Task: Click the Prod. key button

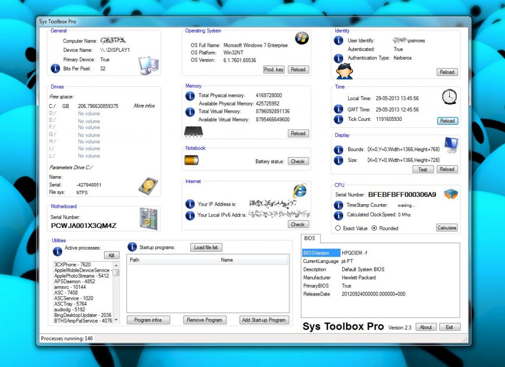Action: point(274,69)
